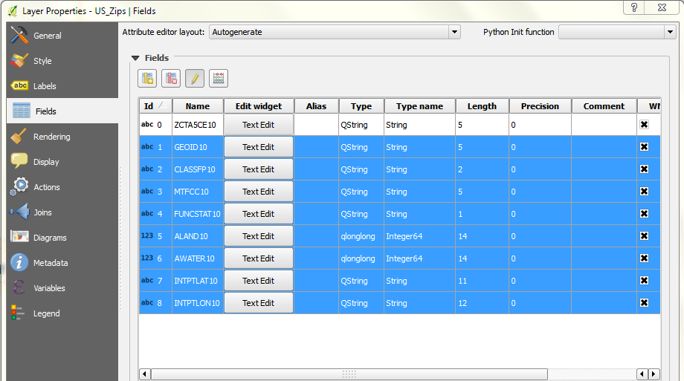The width and height of the screenshot is (684, 381).
Task: Click the horizontal scrollbar thumb of the fields table
Action: point(349,374)
